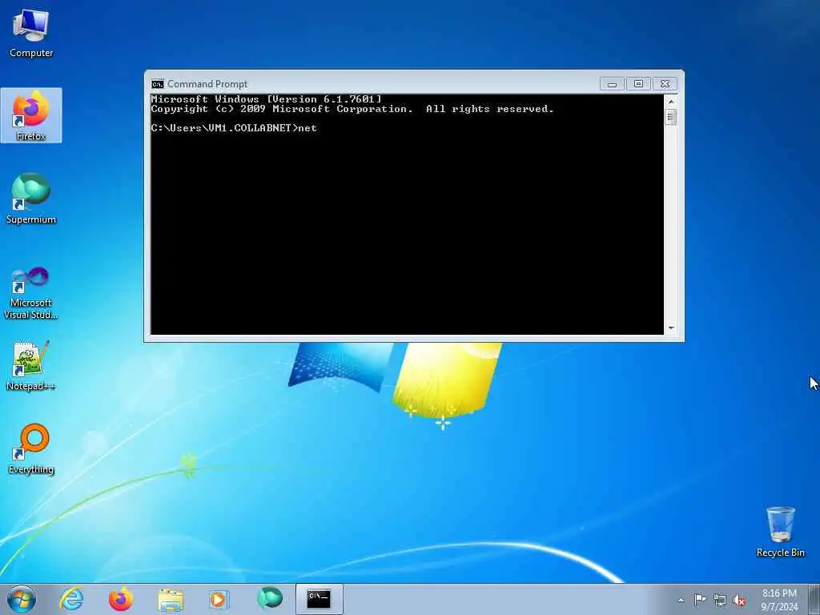The image size is (820, 615).
Task: Launch Firefox from the taskbar
Action: 121,599
